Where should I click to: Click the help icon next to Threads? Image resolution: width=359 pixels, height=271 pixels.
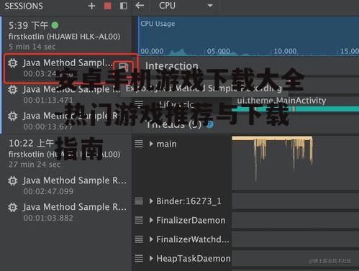210,124
